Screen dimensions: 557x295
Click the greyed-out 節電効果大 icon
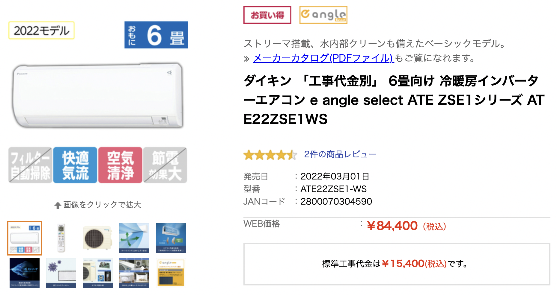(x=165, y=165)
